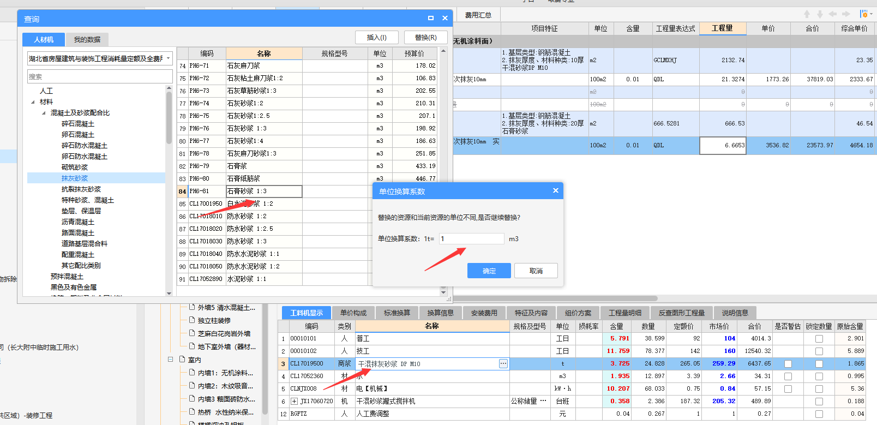The height and width of the screenshot is (425, 877).
Task: Toggle 锁定数量 checkbox for 人工费调整 row
Action: click(x=819, y=414)
